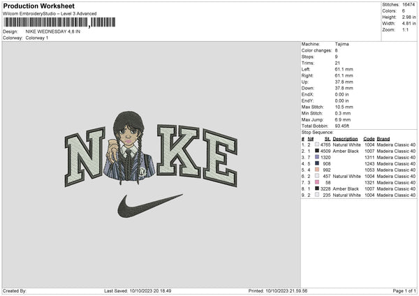Click the Created By footer label

pos(15,290)
